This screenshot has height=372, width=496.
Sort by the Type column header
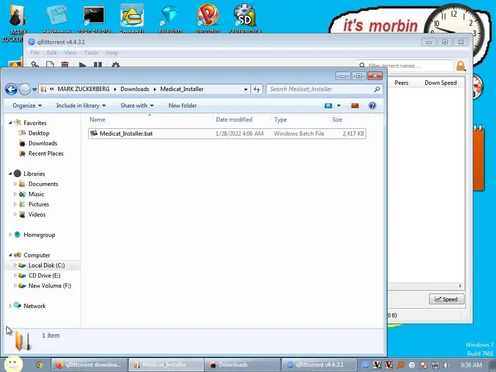pos(300,120)
